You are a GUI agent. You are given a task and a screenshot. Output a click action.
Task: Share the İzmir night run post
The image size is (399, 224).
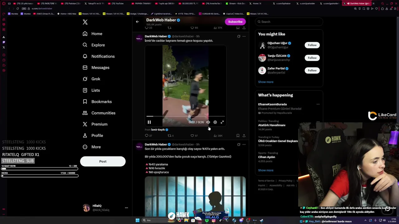tap(244, 136)
